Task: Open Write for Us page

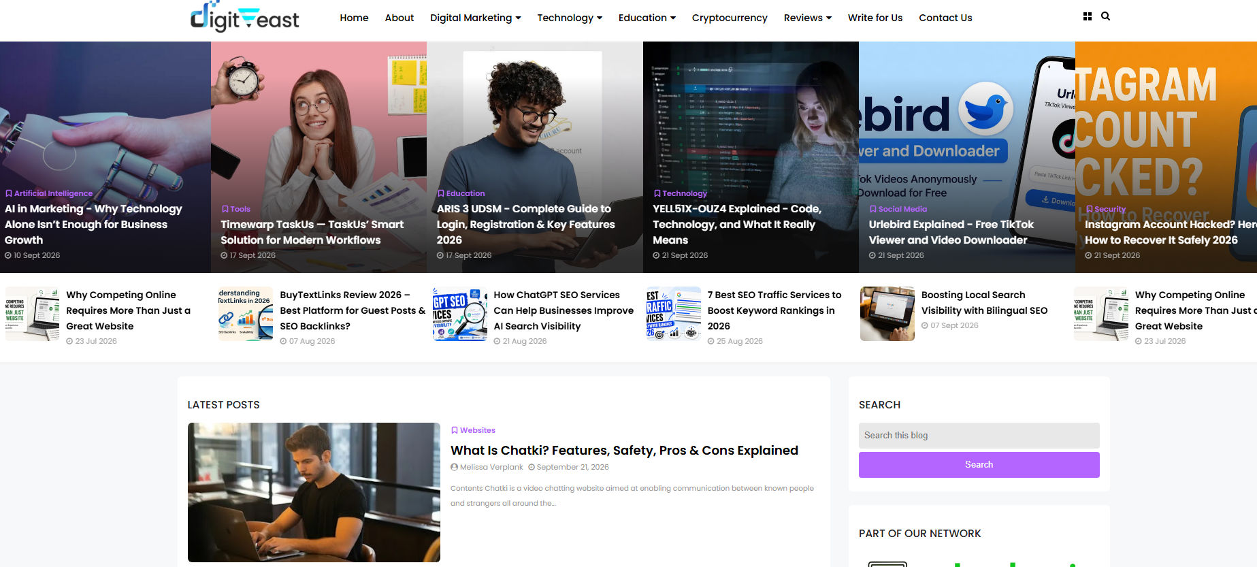Action: 875,18
